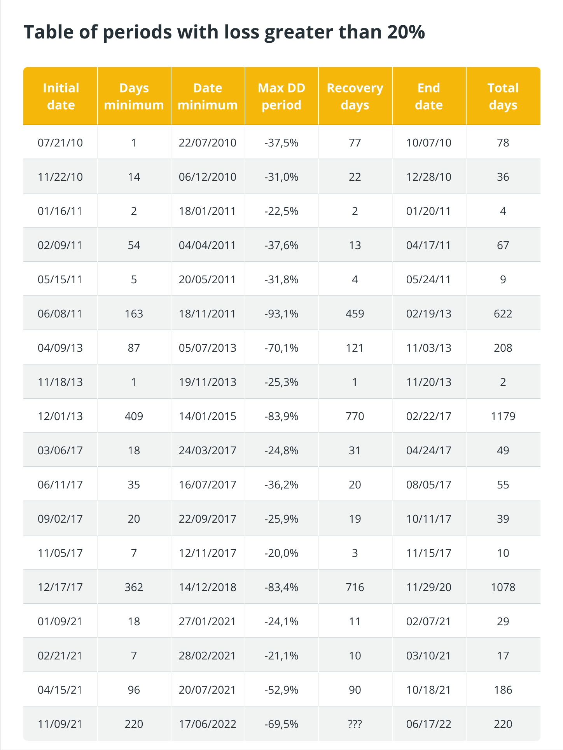Click the ??? recovery days cell
The width and height of the screenshot is (563, 750).
[x=355, y=724]
